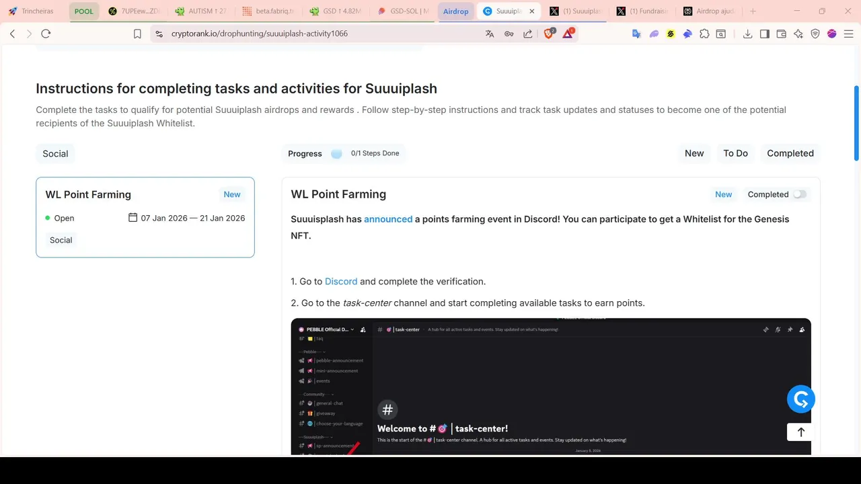The image size is (861, 484).
Task: Click the New badge in task card
Action: click(232, 194)
